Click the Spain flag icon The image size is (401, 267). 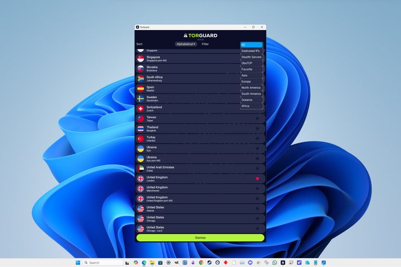pyautogui.click(x=140, y=88)
